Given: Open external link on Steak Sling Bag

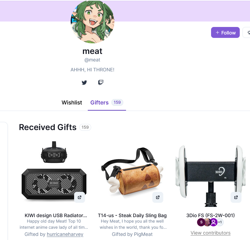Looking at the screenshot, I should [158, 197].
